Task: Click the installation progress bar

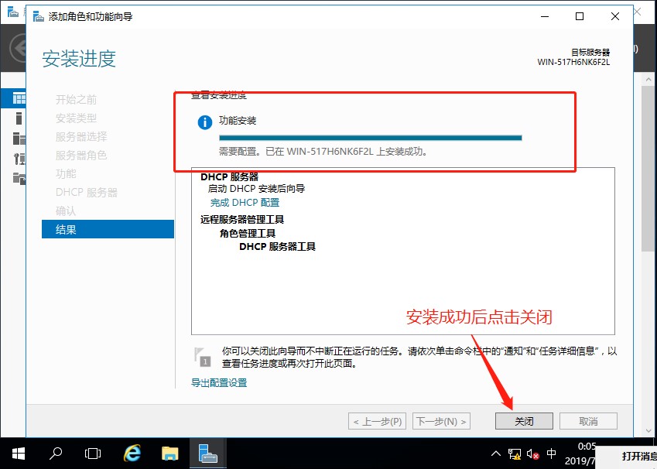Action: click(371, 138)
